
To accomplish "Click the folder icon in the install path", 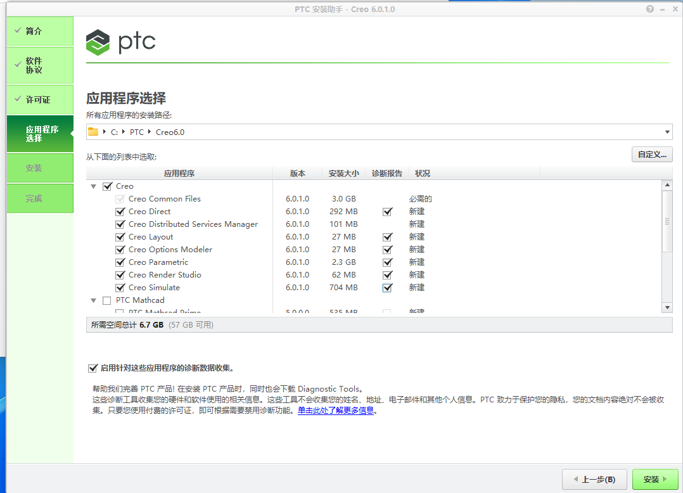I will (x=93, y=132).
